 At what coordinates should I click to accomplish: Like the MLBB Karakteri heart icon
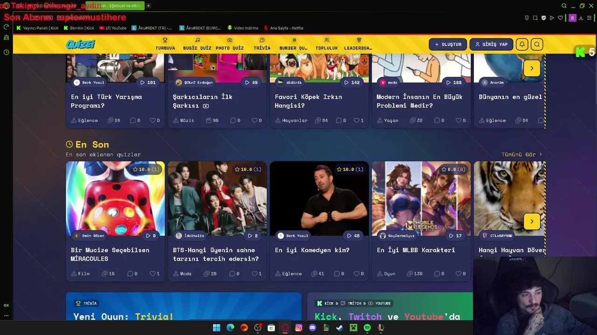point(458,274)
